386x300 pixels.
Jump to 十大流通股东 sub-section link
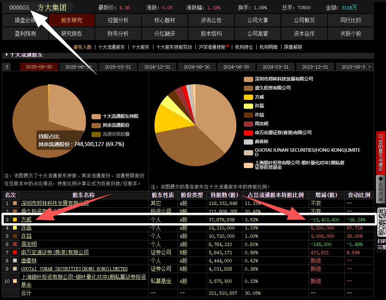tap(112, 47)
